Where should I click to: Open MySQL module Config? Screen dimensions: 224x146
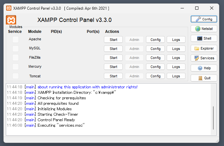pos(155,49)
